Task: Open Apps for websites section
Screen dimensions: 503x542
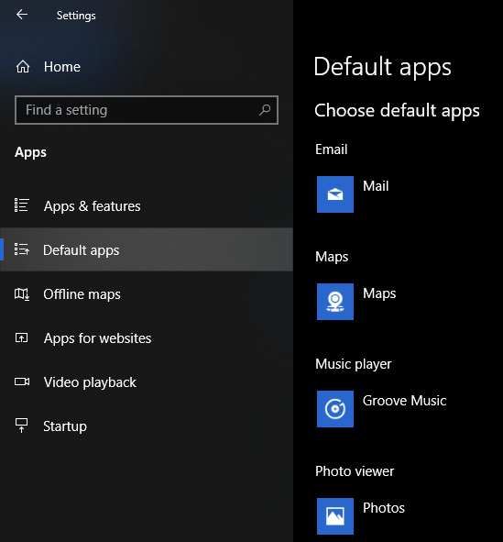Action: (x=97, y=338)
